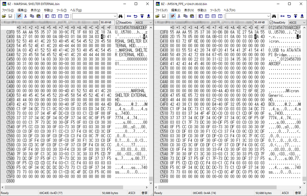Expand the search combo box in MARSHAL SHELTER
The image size is (307, 196).
pyautogui.click(x=115, y=16)
